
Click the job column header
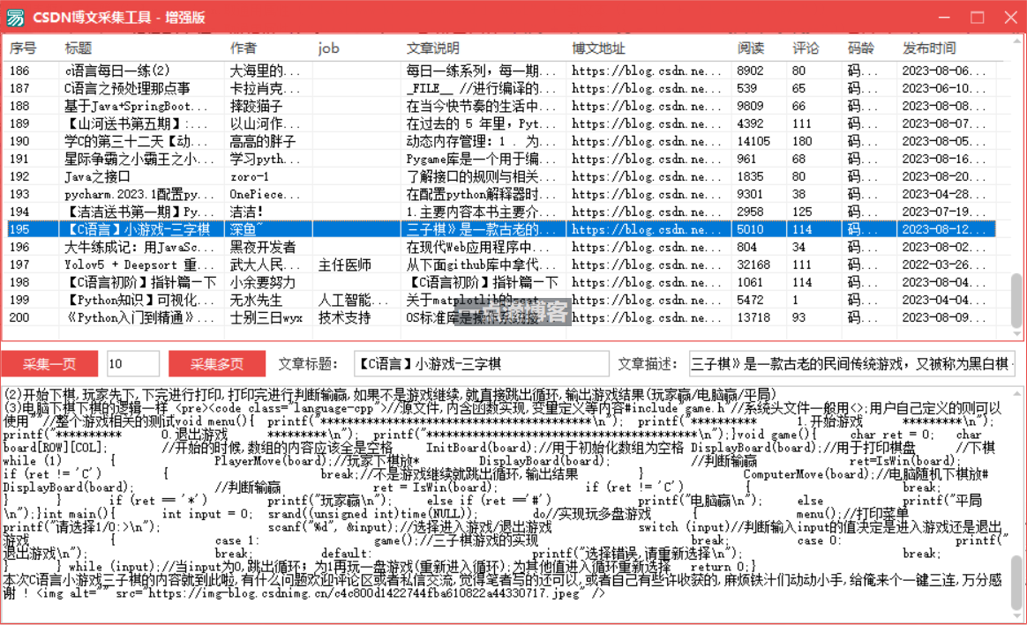(328, 48)
